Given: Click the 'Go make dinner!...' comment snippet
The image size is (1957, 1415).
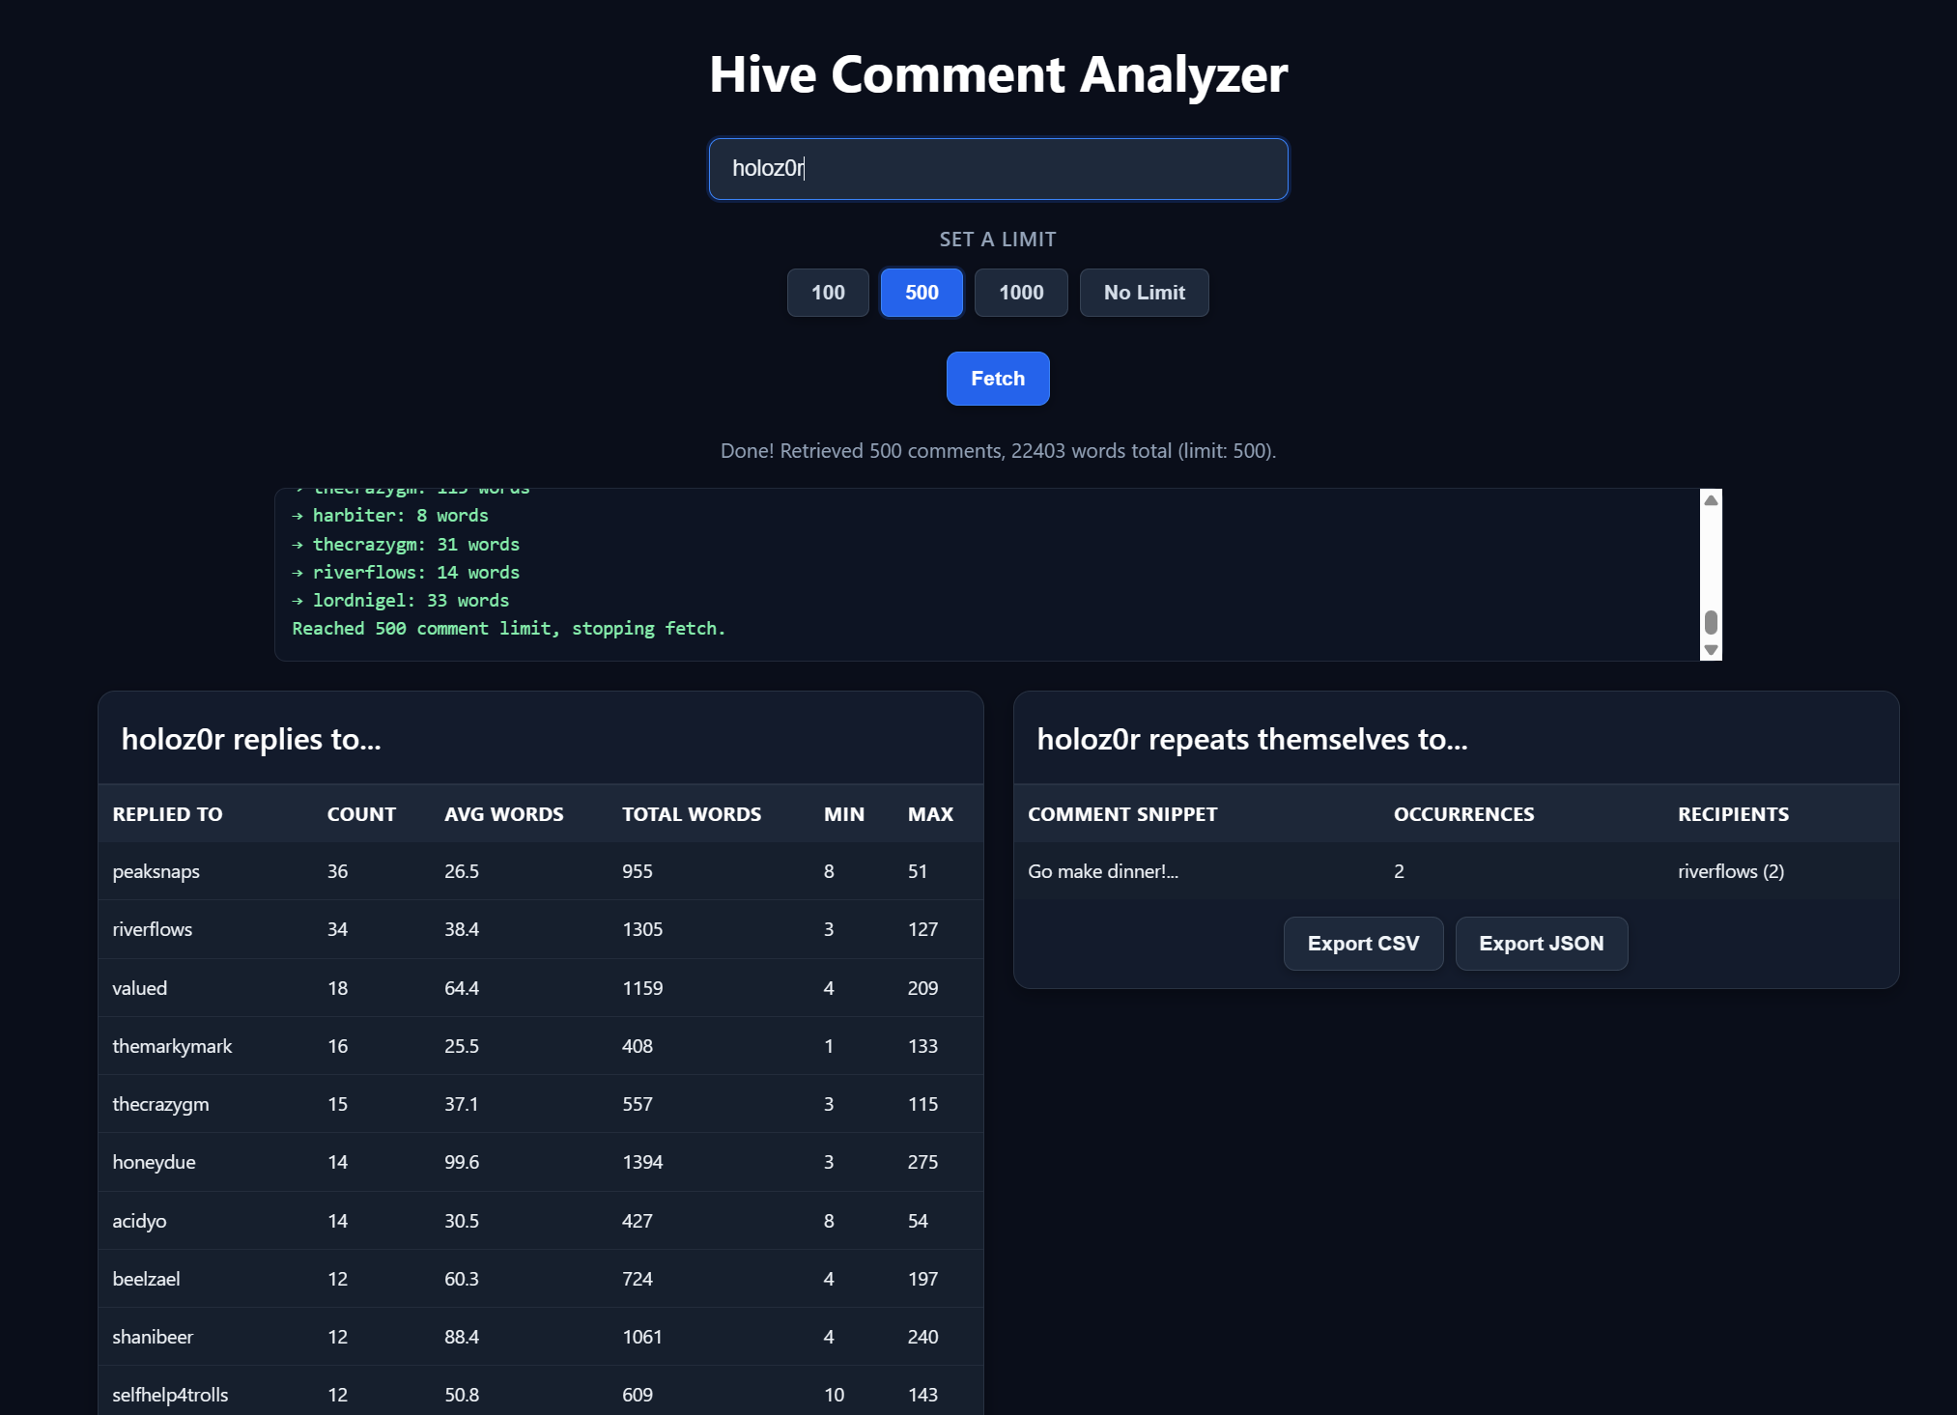Looking at the screenshot, I should tap(1103, 871).
